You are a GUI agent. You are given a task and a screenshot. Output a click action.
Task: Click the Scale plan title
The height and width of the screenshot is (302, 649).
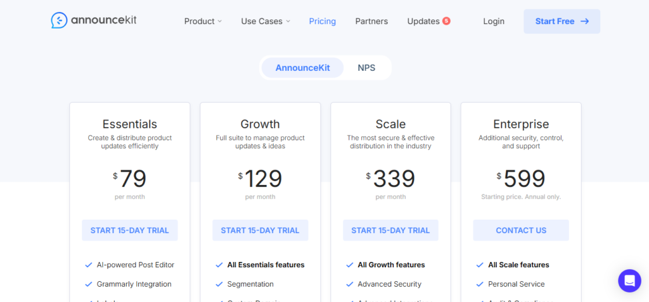390,124
